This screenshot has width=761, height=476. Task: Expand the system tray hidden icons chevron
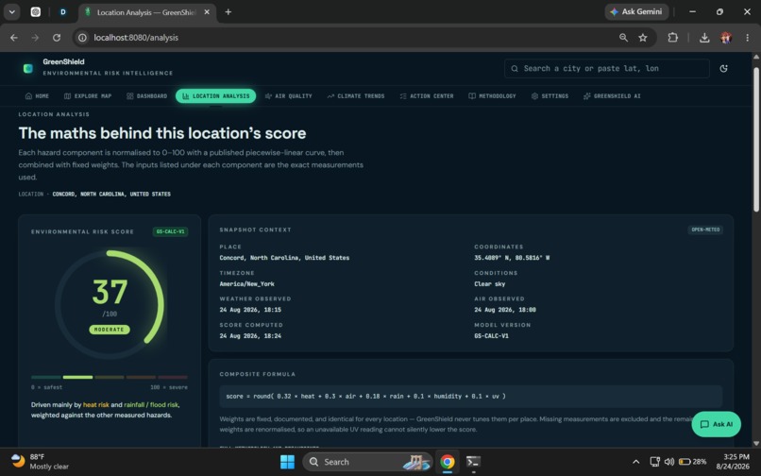[x=635, y=462]
